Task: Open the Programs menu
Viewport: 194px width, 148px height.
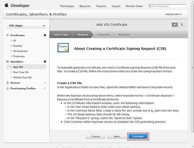Action: tap(101, 6)
